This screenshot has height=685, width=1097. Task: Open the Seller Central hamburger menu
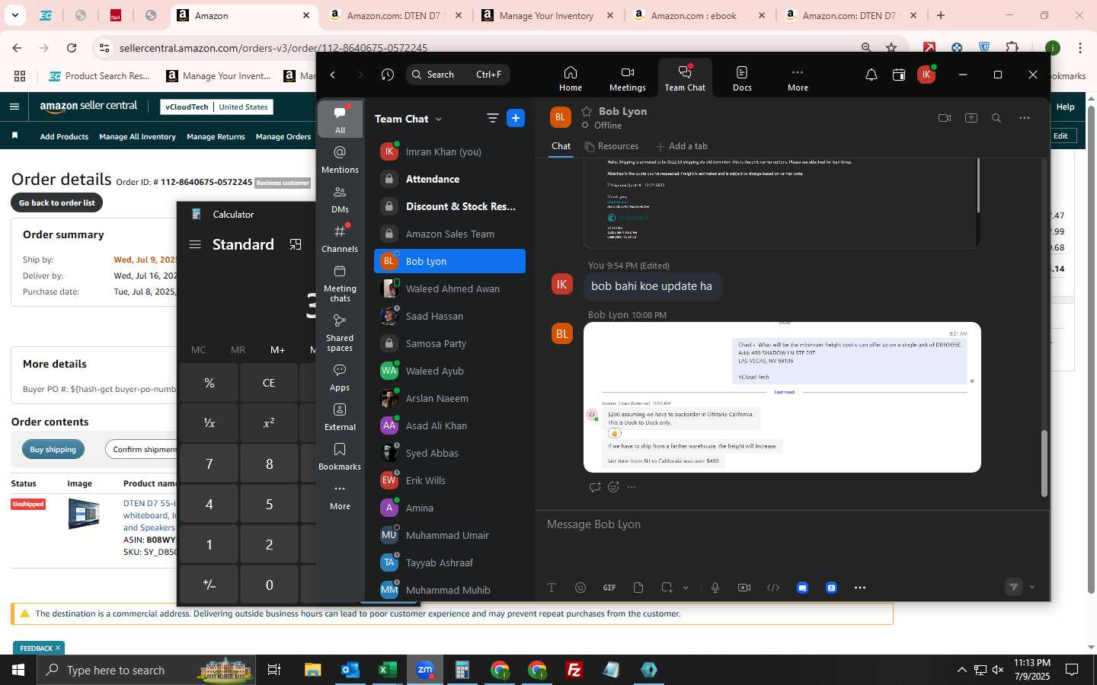pyautogui.click(x=14, y=107)
